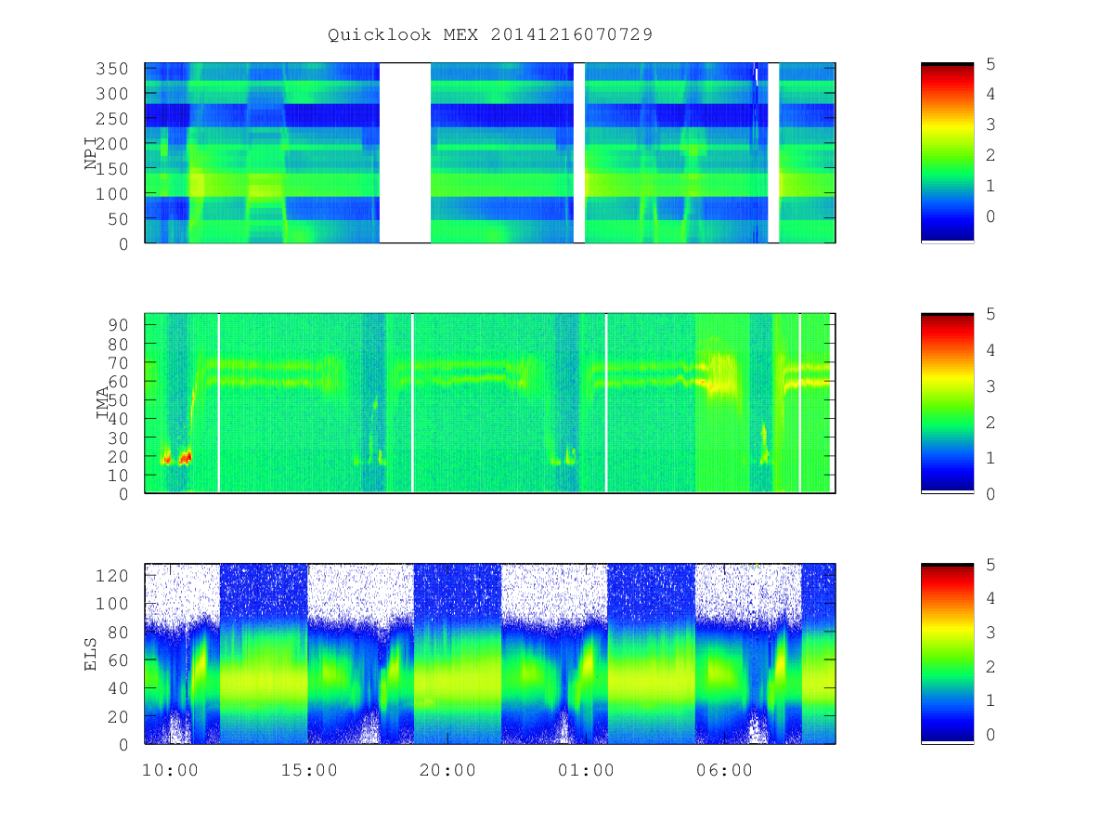
Task: Click the 2 label on IMA colorbar
Action: coord(991,422)
